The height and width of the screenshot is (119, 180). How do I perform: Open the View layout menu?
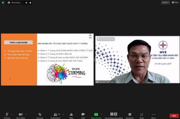click(175, 2)
